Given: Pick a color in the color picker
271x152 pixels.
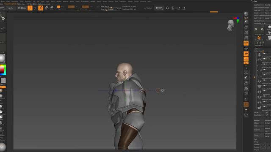Looking at the screenshot, I should (3, 70).
